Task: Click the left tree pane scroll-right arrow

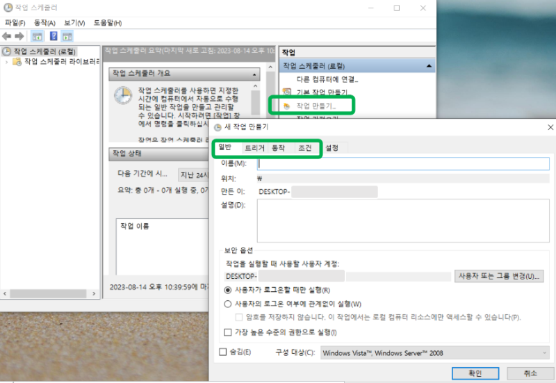Action: click(x=94, y=293)
